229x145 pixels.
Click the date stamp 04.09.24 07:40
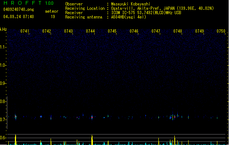(19, 17)
